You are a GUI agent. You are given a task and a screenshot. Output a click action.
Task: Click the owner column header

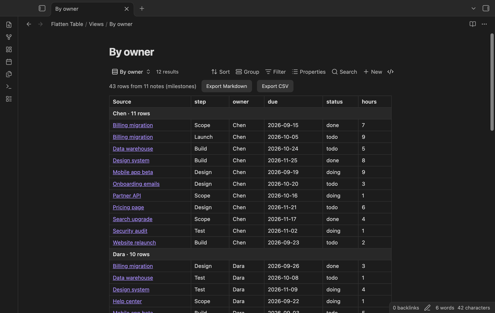tap(247, 102)
